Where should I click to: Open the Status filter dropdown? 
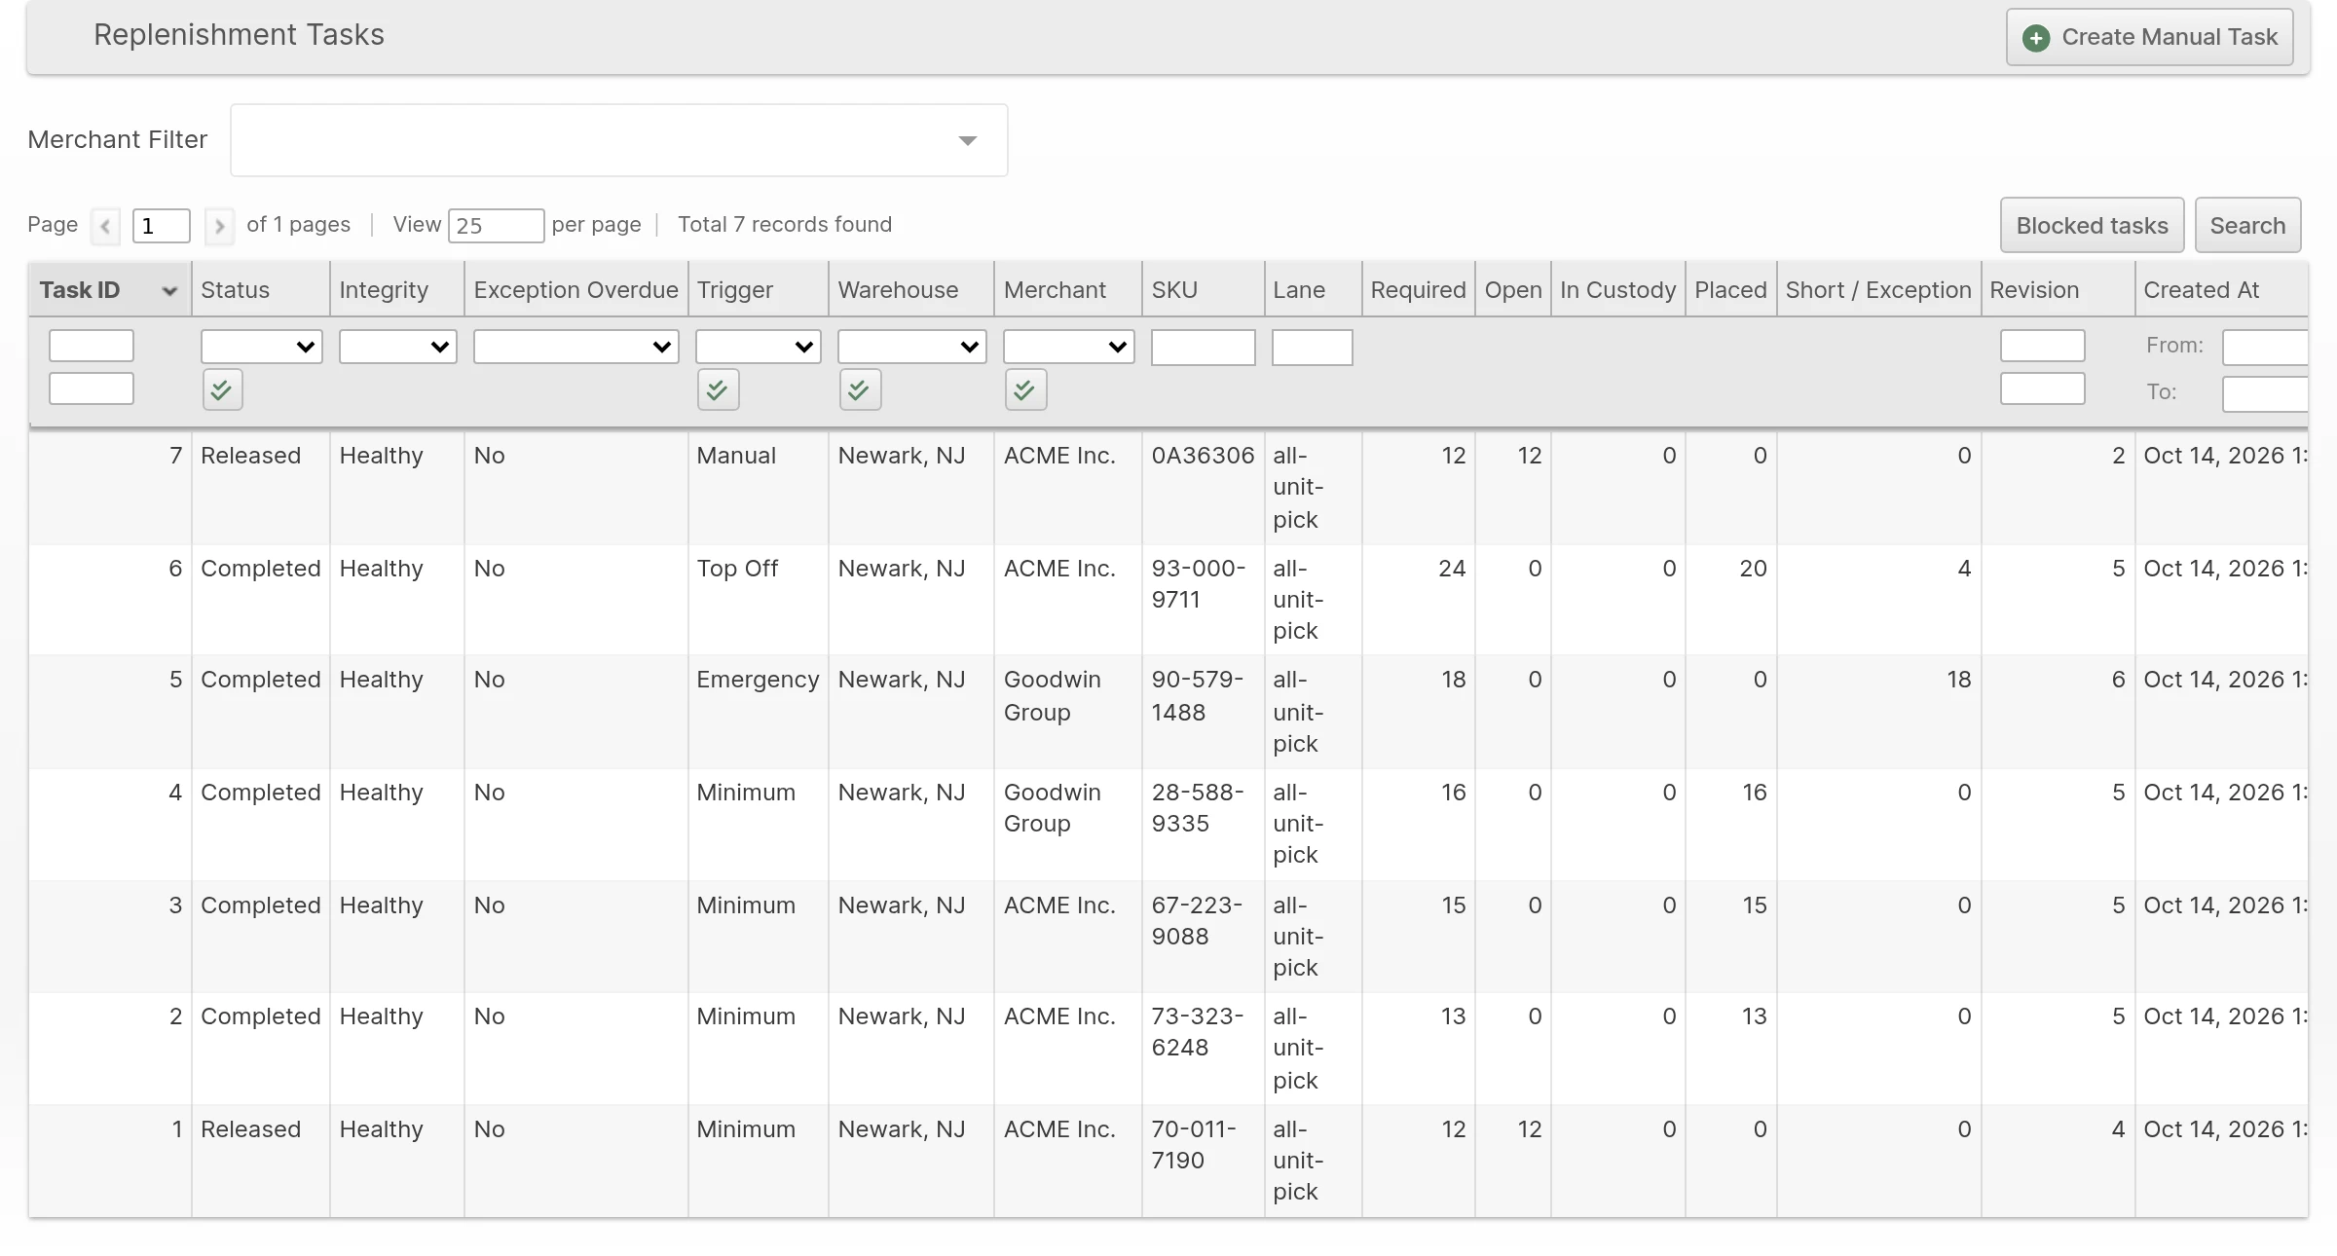261,347
